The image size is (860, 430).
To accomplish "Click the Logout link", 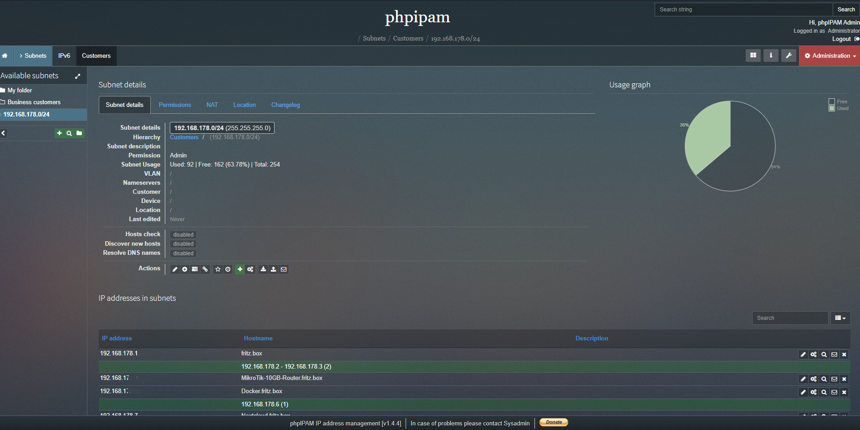I will click(841, 39).
